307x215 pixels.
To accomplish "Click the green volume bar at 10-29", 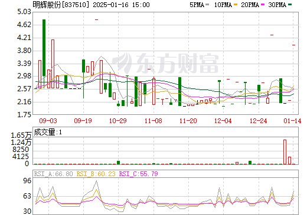I will click(x=118, y=163).
